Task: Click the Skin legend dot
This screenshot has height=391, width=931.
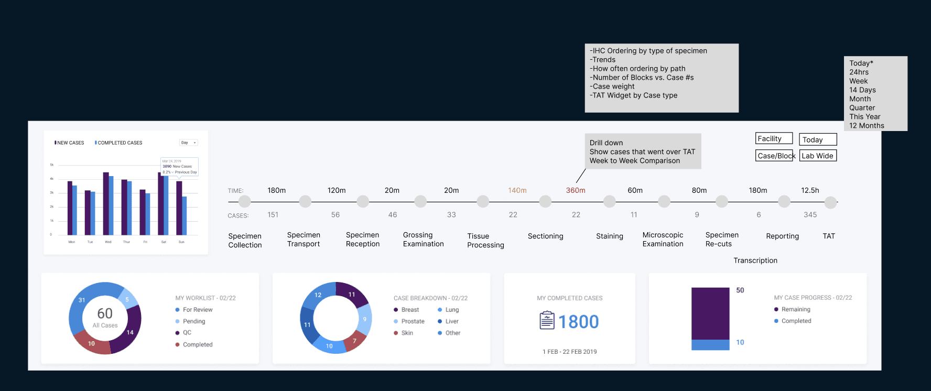Action: (396, 333)
